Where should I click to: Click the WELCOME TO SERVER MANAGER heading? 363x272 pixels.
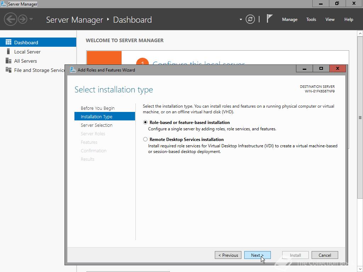[124, 40]
